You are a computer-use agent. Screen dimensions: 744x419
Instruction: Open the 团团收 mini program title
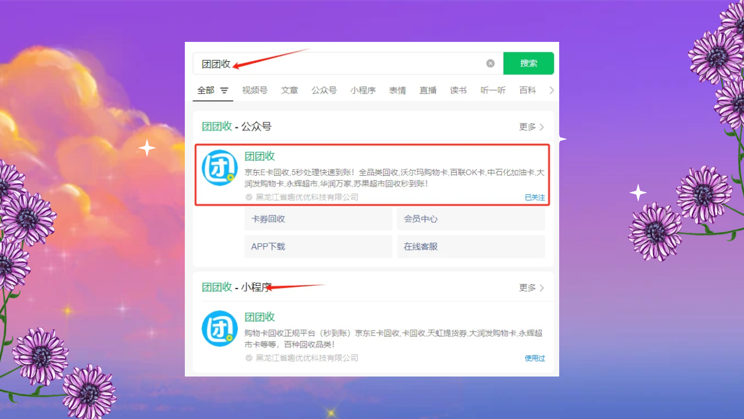pyautogui.click(x=260, y=317)
